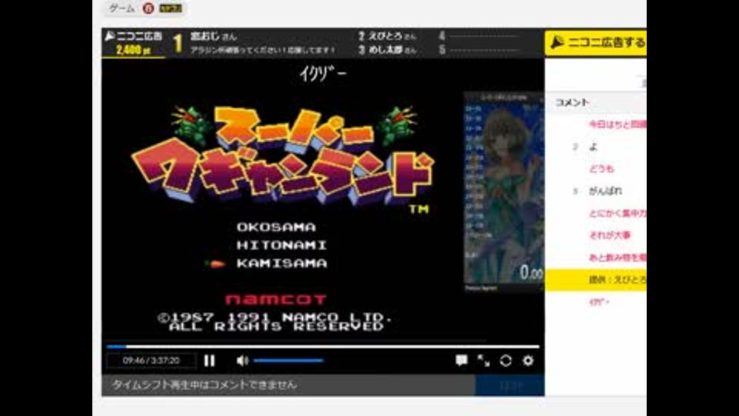Click the yellow badge next to the tag
The image size is (739, 416).
point(170,8)
